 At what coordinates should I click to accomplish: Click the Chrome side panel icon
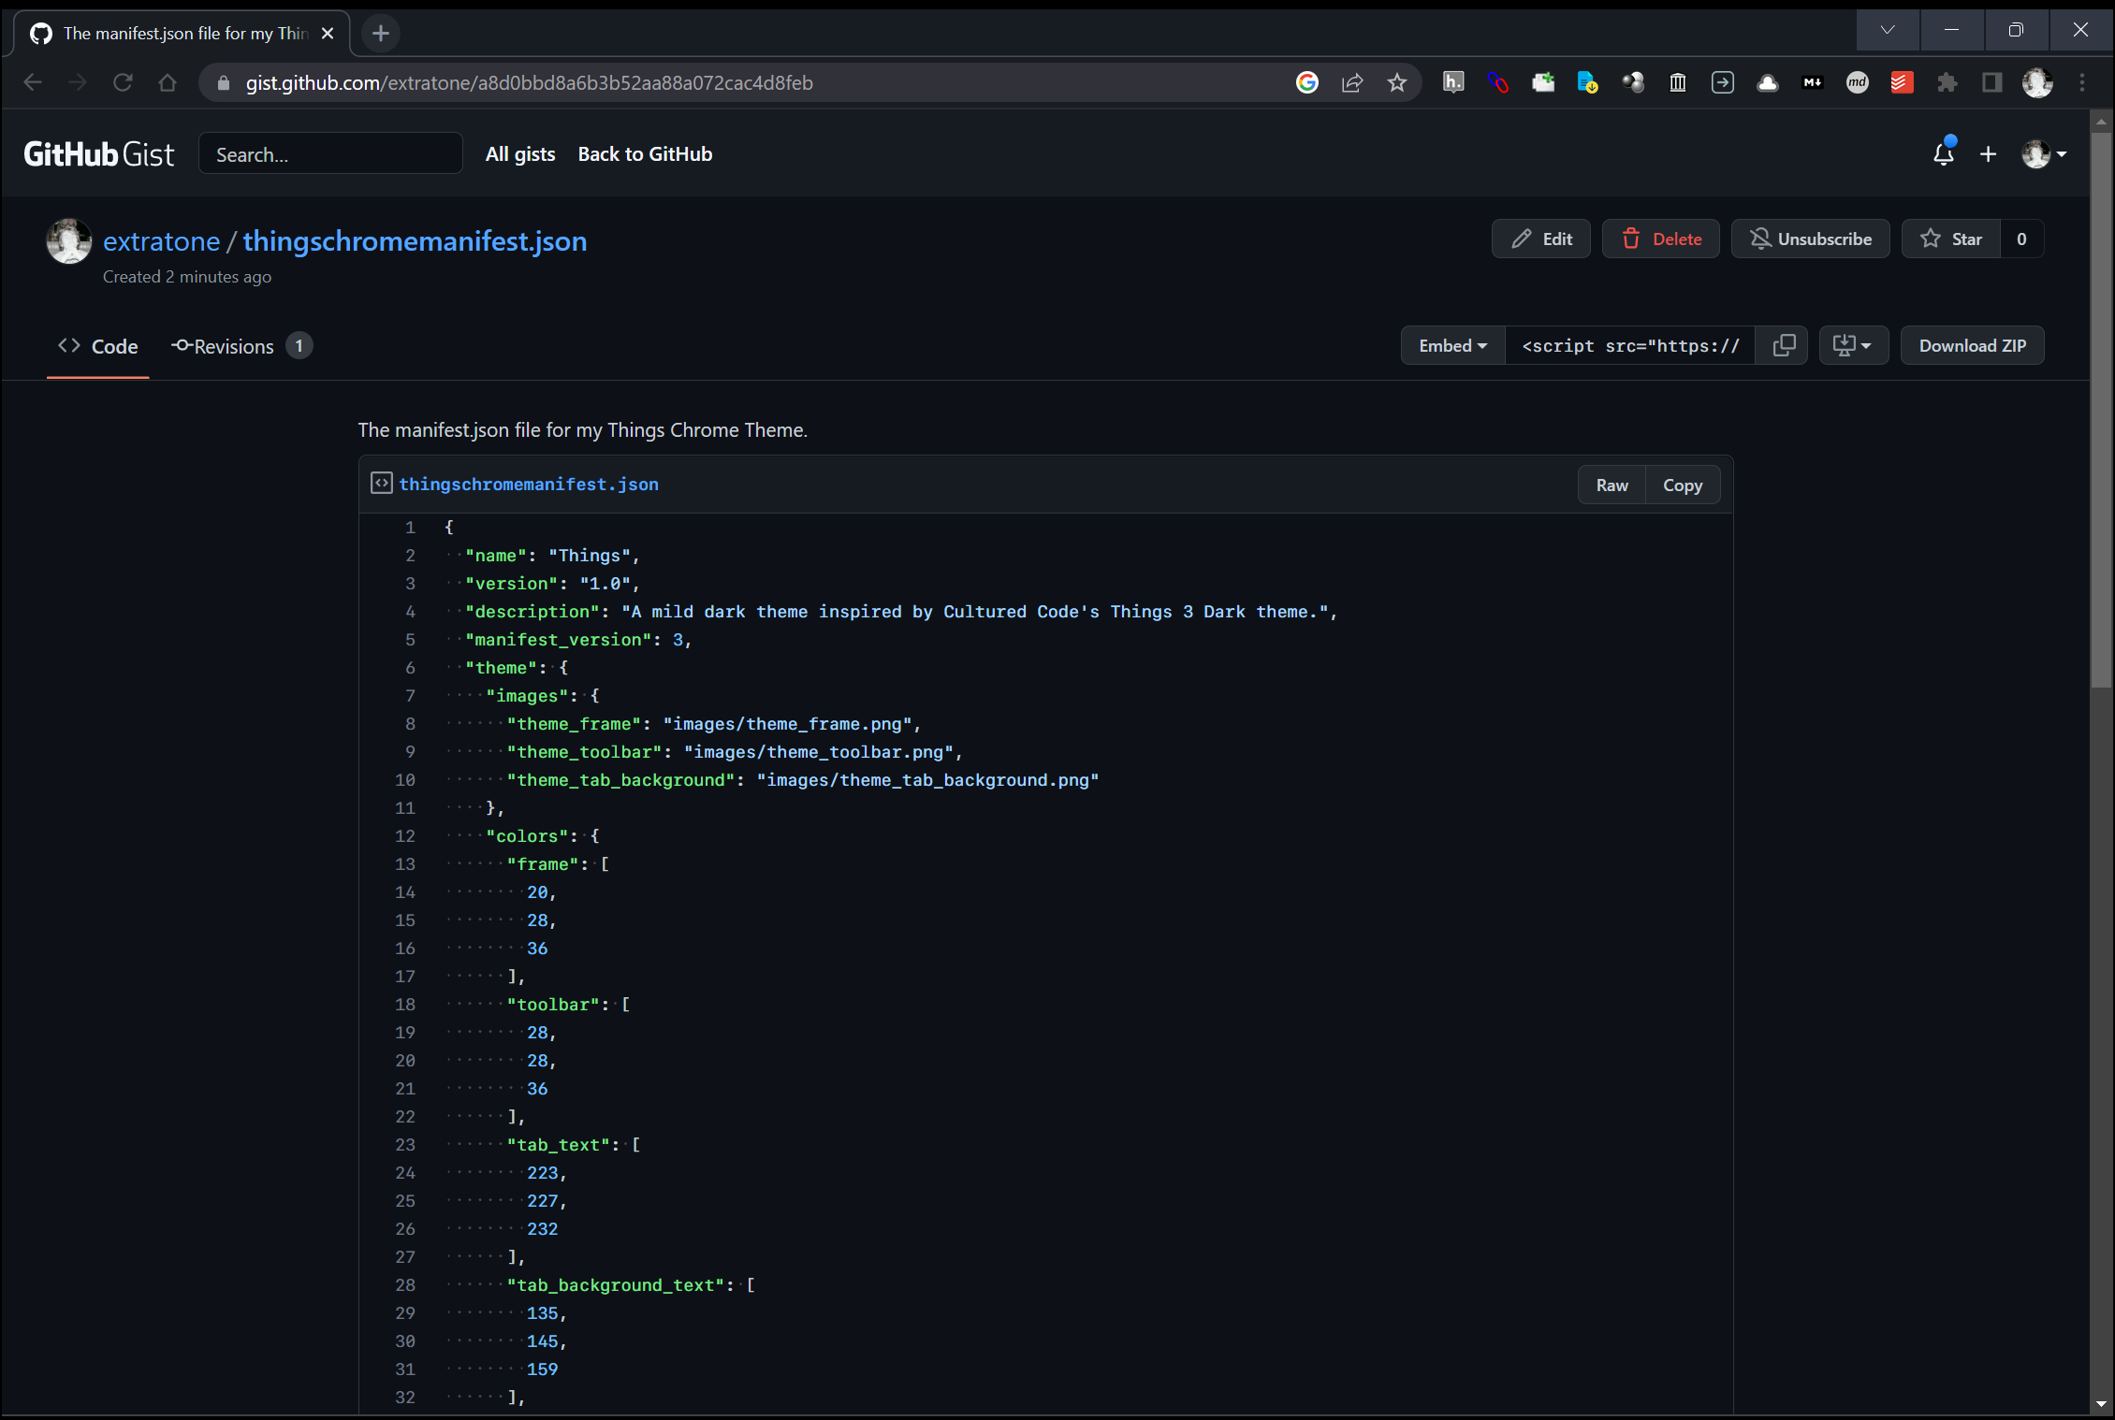[x=1992, y=83]
